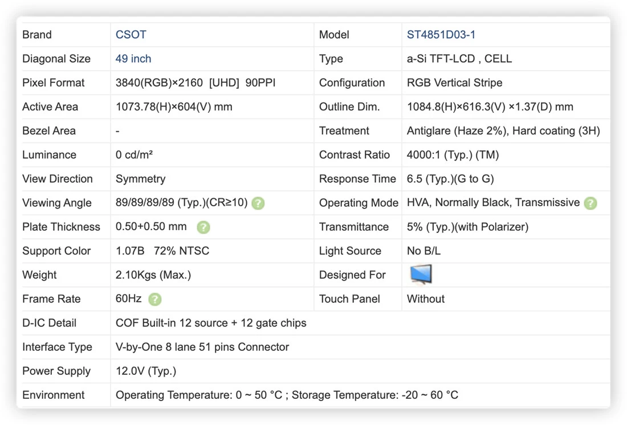Select the 'Luminance' label
Screen dimensions: 627x425
[x=49, y=155]
